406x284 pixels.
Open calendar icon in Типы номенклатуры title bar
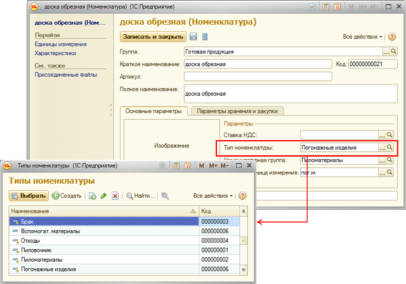pos(188,165)
